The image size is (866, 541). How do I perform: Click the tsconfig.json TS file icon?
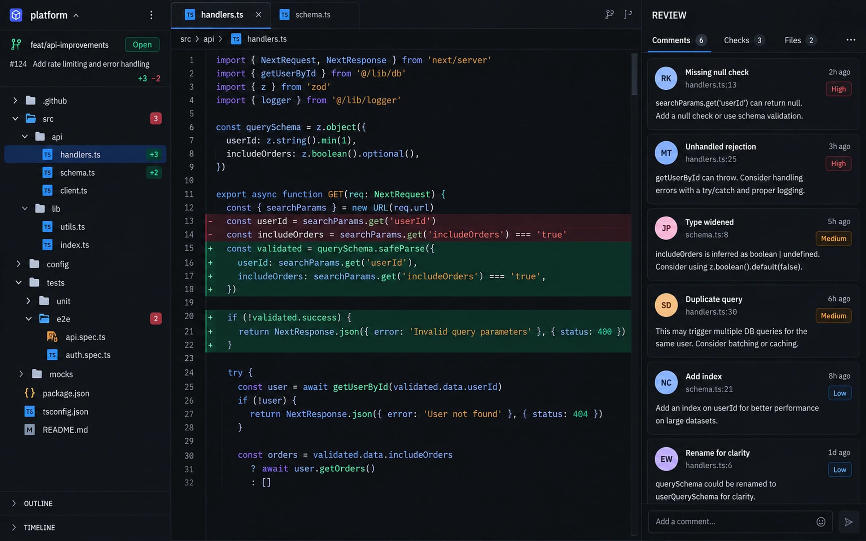pyautogui.click(x=30, y=411)
